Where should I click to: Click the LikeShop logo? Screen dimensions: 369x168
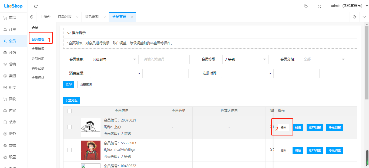[x=13, y=6]
